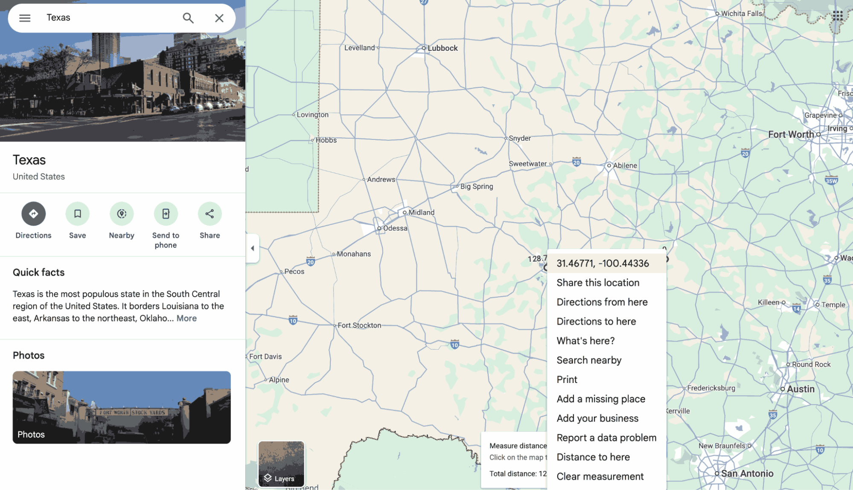
Task: Click the Monahans town label
Action: coord(354,254)
